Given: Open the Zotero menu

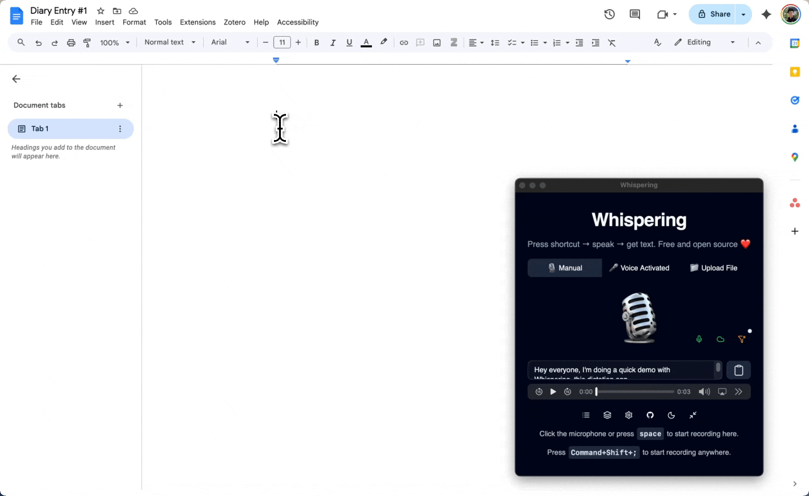Looking at the screenshot, I should coord(234,22).
